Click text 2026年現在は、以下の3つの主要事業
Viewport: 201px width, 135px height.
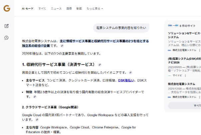coord(49,54)
